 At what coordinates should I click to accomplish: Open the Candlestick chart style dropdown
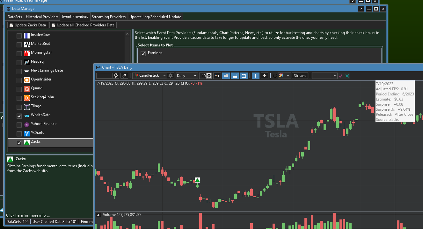pos(150,76)
